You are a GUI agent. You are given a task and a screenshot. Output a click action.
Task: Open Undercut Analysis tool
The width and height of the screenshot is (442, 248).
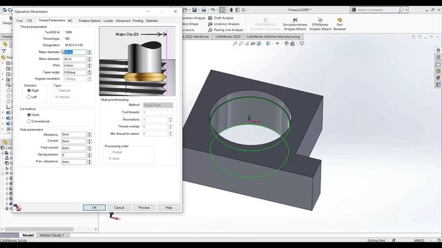point(224,24)
